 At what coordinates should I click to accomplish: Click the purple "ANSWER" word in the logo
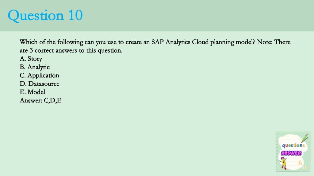(x=291, y=153)
